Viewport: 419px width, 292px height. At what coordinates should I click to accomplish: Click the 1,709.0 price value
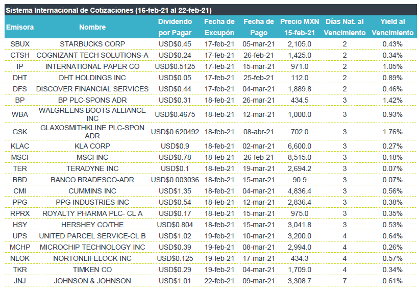[300, 270]
